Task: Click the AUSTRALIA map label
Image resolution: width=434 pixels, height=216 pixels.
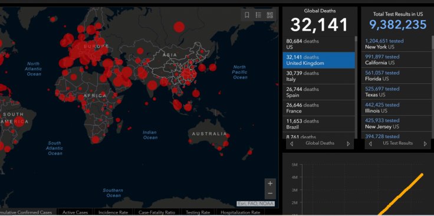Action: click(209, 134)
